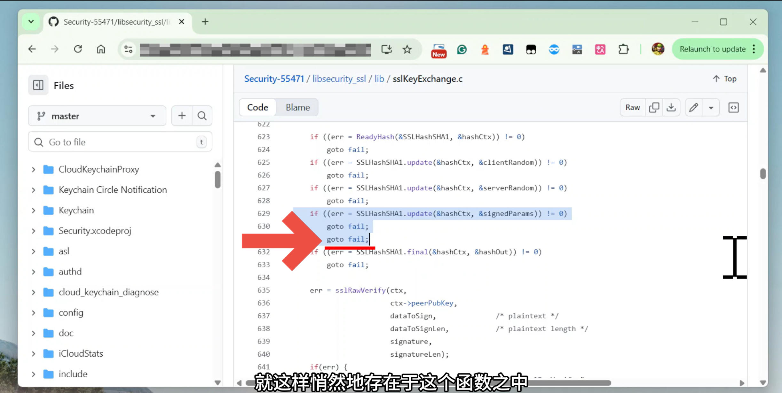Click the search files magnifier icon
This screenshot has height=393, width=782.
coord(202,116)
